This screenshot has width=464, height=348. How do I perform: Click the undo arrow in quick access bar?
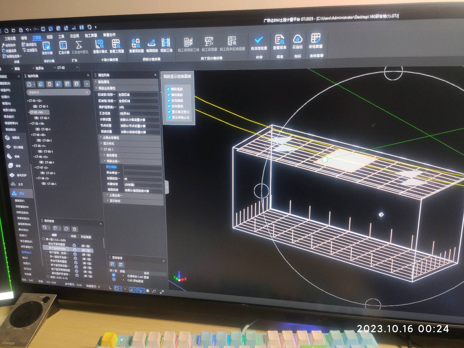27,30
